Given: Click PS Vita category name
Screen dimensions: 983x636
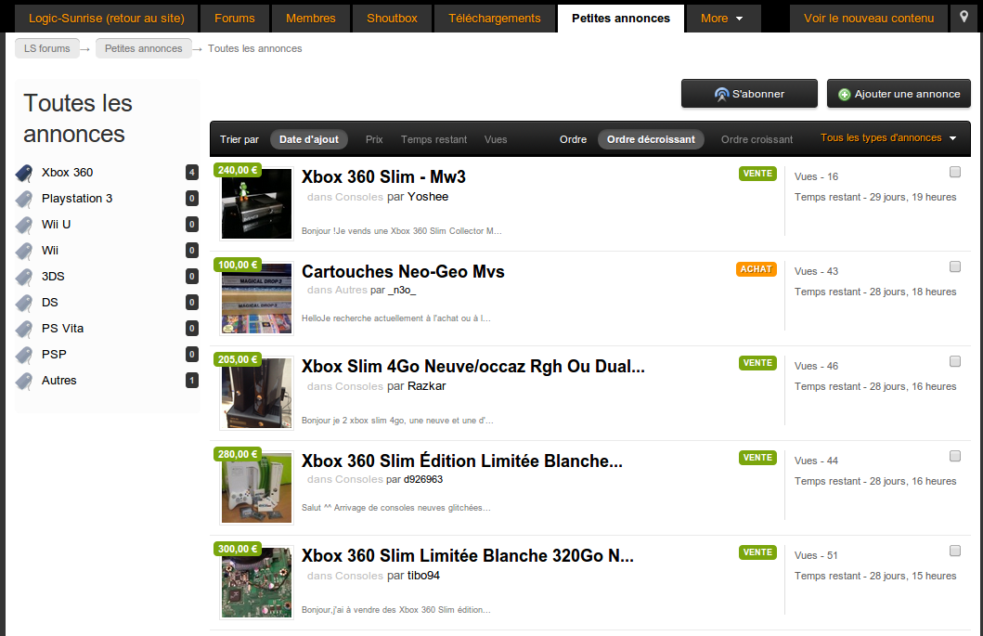Looking at the screenshot, I should [x=63, y=328].
